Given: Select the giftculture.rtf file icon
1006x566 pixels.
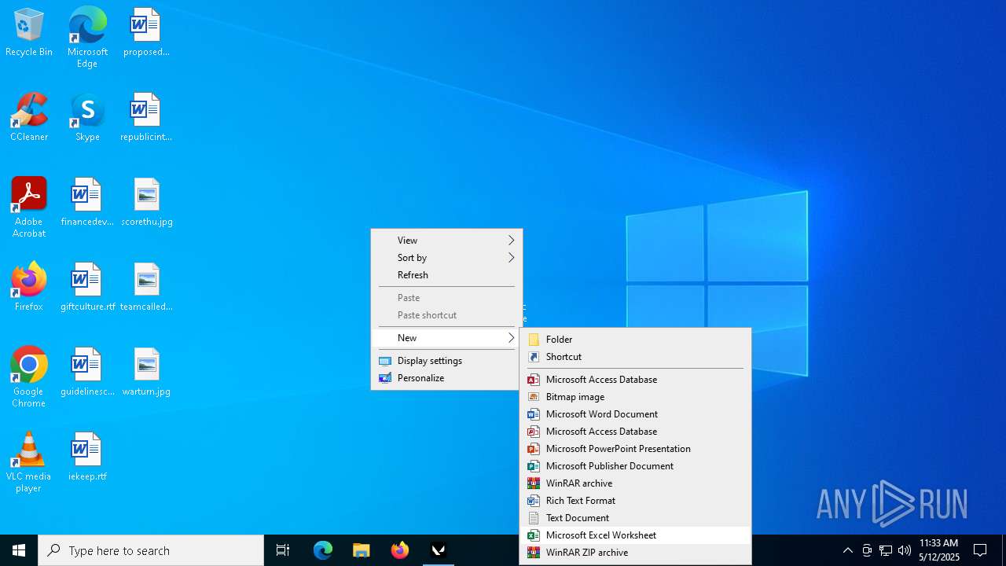Looking at the screenshot, I should point(87,288).
